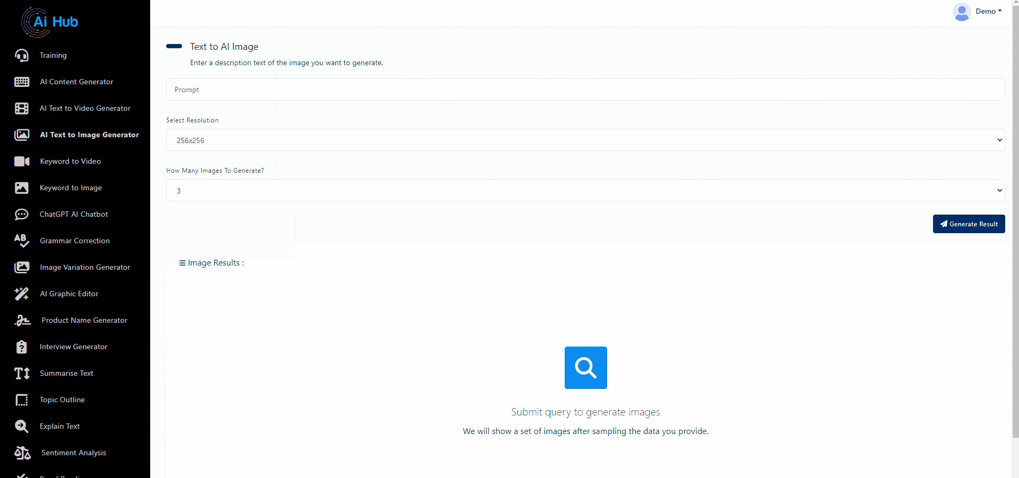Click the Sentiment Analysis scale icon
The width and height of the screenshot is (1019, 478).
22,453
